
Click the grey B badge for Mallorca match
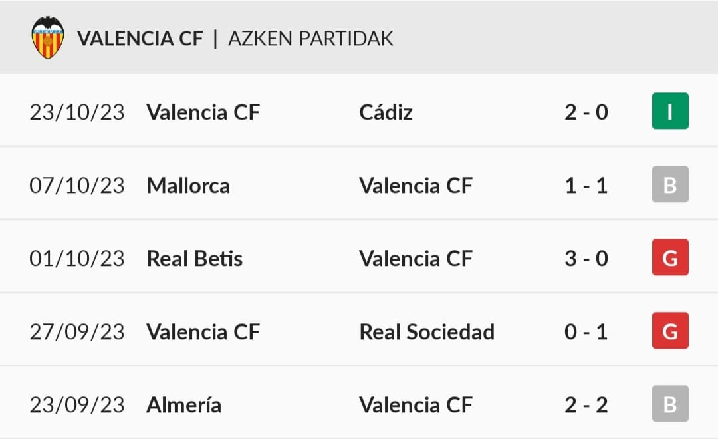click(x=670, y=184)
